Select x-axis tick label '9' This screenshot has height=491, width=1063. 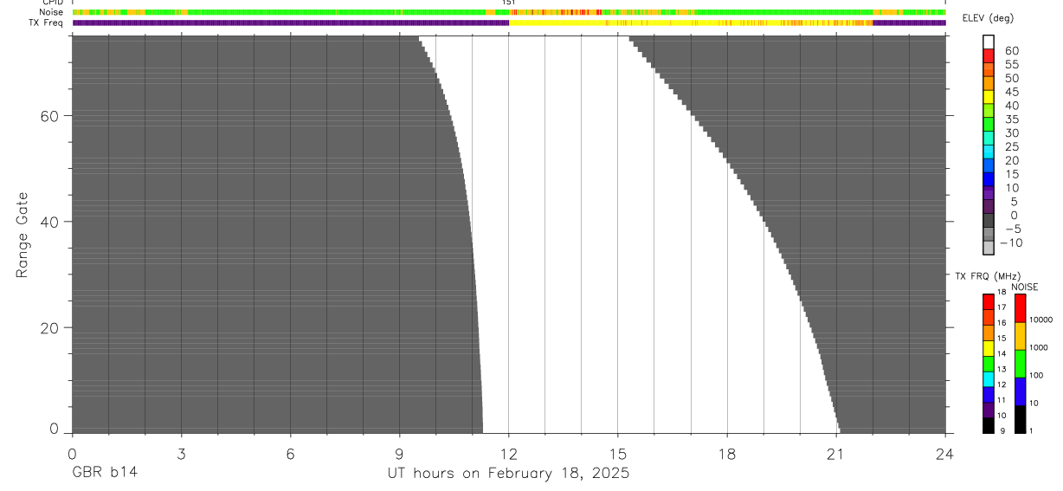coord(399,454)
